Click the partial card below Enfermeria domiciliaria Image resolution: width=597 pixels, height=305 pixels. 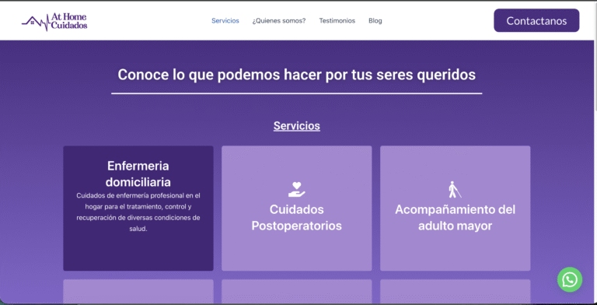(138, 291)
